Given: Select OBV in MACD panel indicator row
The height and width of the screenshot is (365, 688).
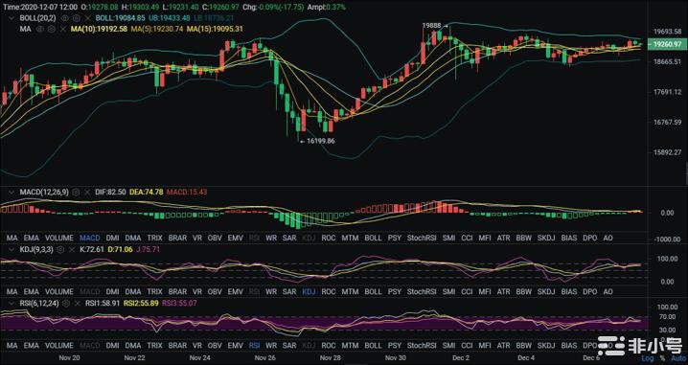Looking at the screenshot, I should (215, 239).
